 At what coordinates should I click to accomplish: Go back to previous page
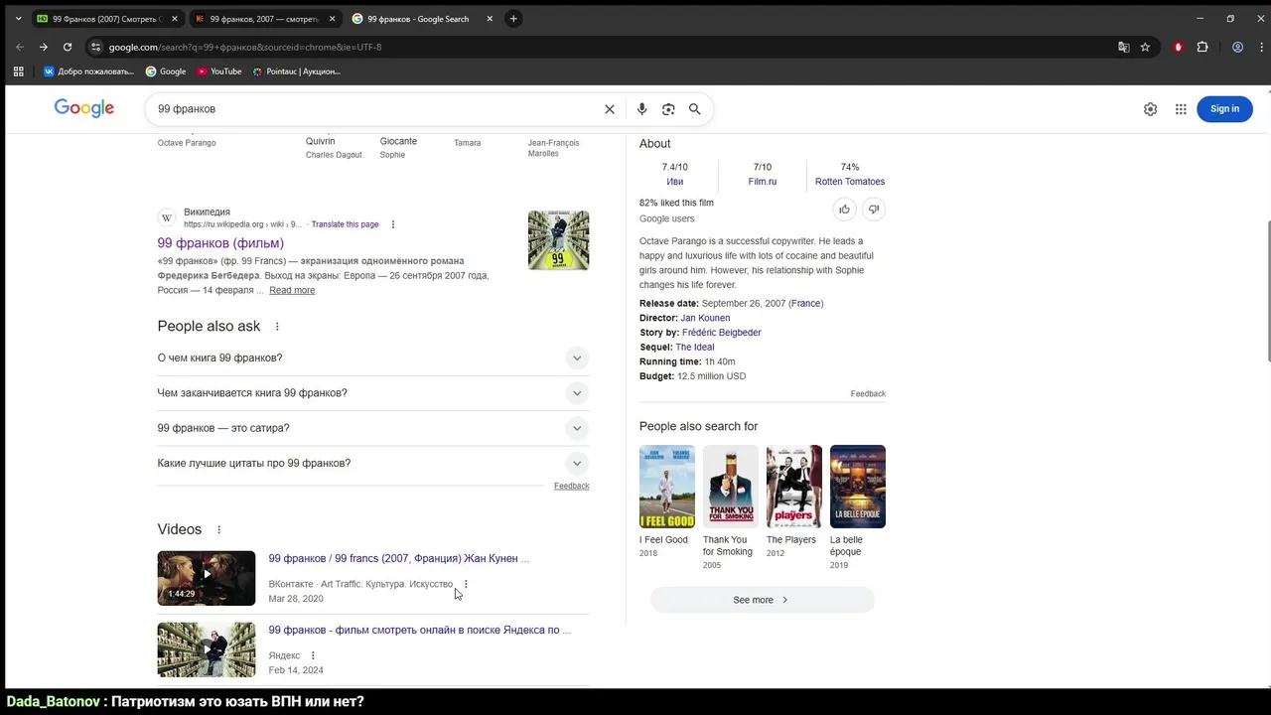[x=20, y=47]
